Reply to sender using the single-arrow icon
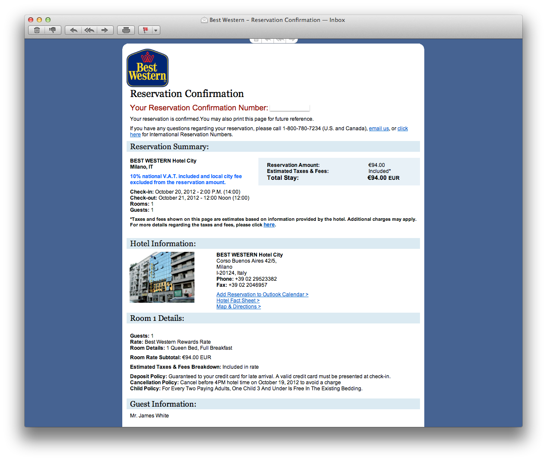Screen dimensions: 547x461 pos(73,30)
